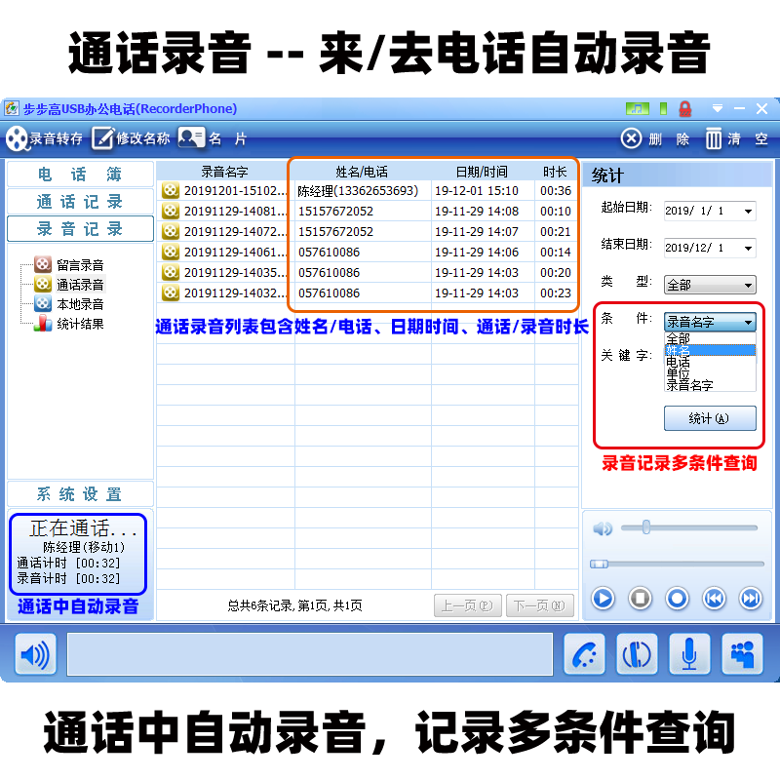Screen dimensions: 780x780
Task: Choose 全部 in the 条件 list
Action: pyautogui.click(x=710, y=338)
